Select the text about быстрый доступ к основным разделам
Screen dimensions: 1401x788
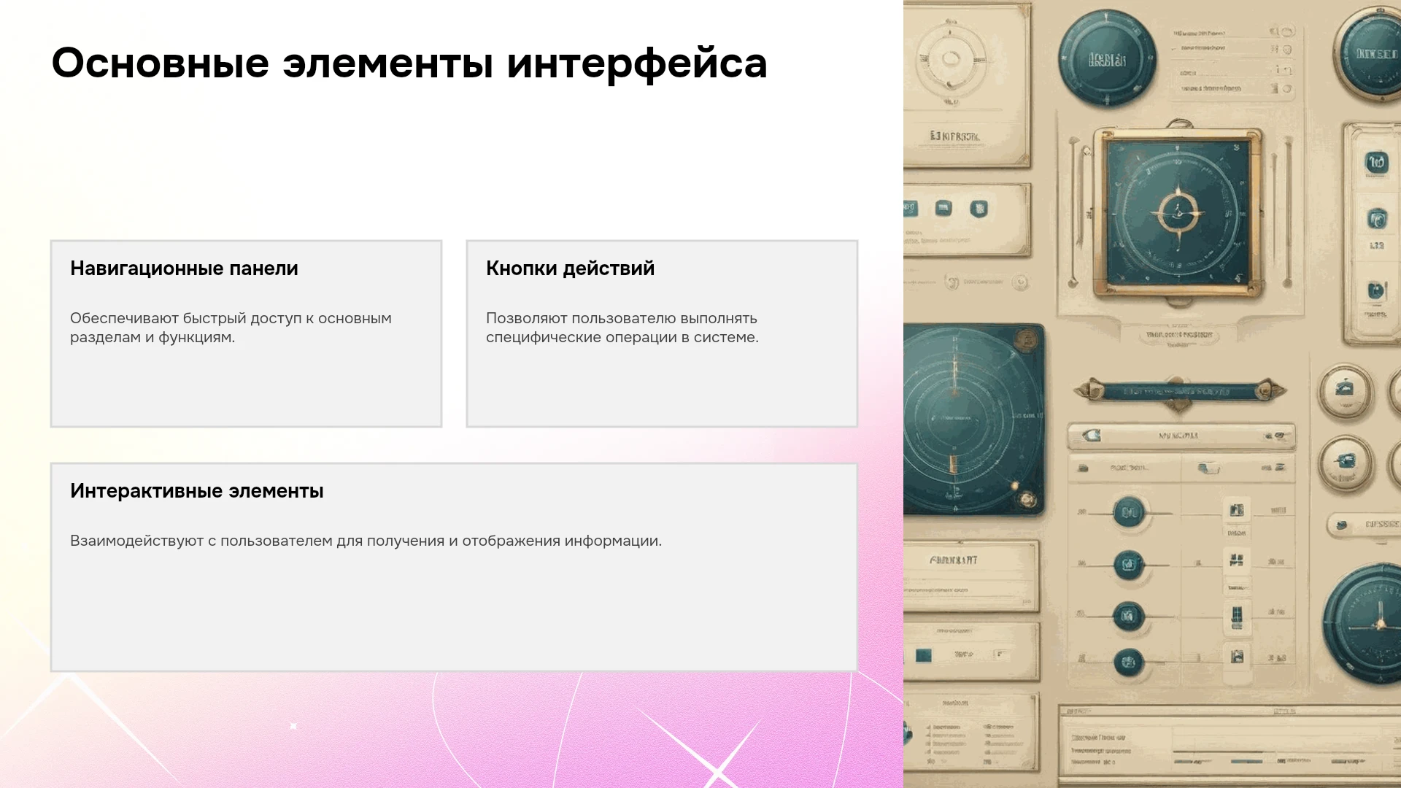pos(231,328)
